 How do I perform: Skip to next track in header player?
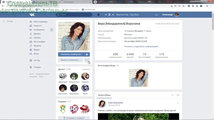point(113,15)
